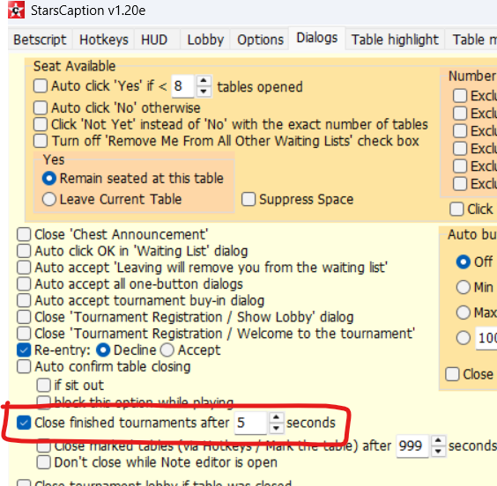Check Click 'Not Yet' instead of 'No' option

click(41, 124)
